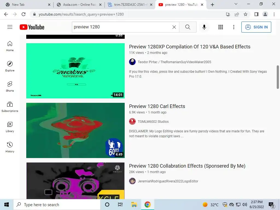This screenshot has height=210, width=280.
Task: Open Cortana circle icon in taskbar
Action: [x=107, y=205]
